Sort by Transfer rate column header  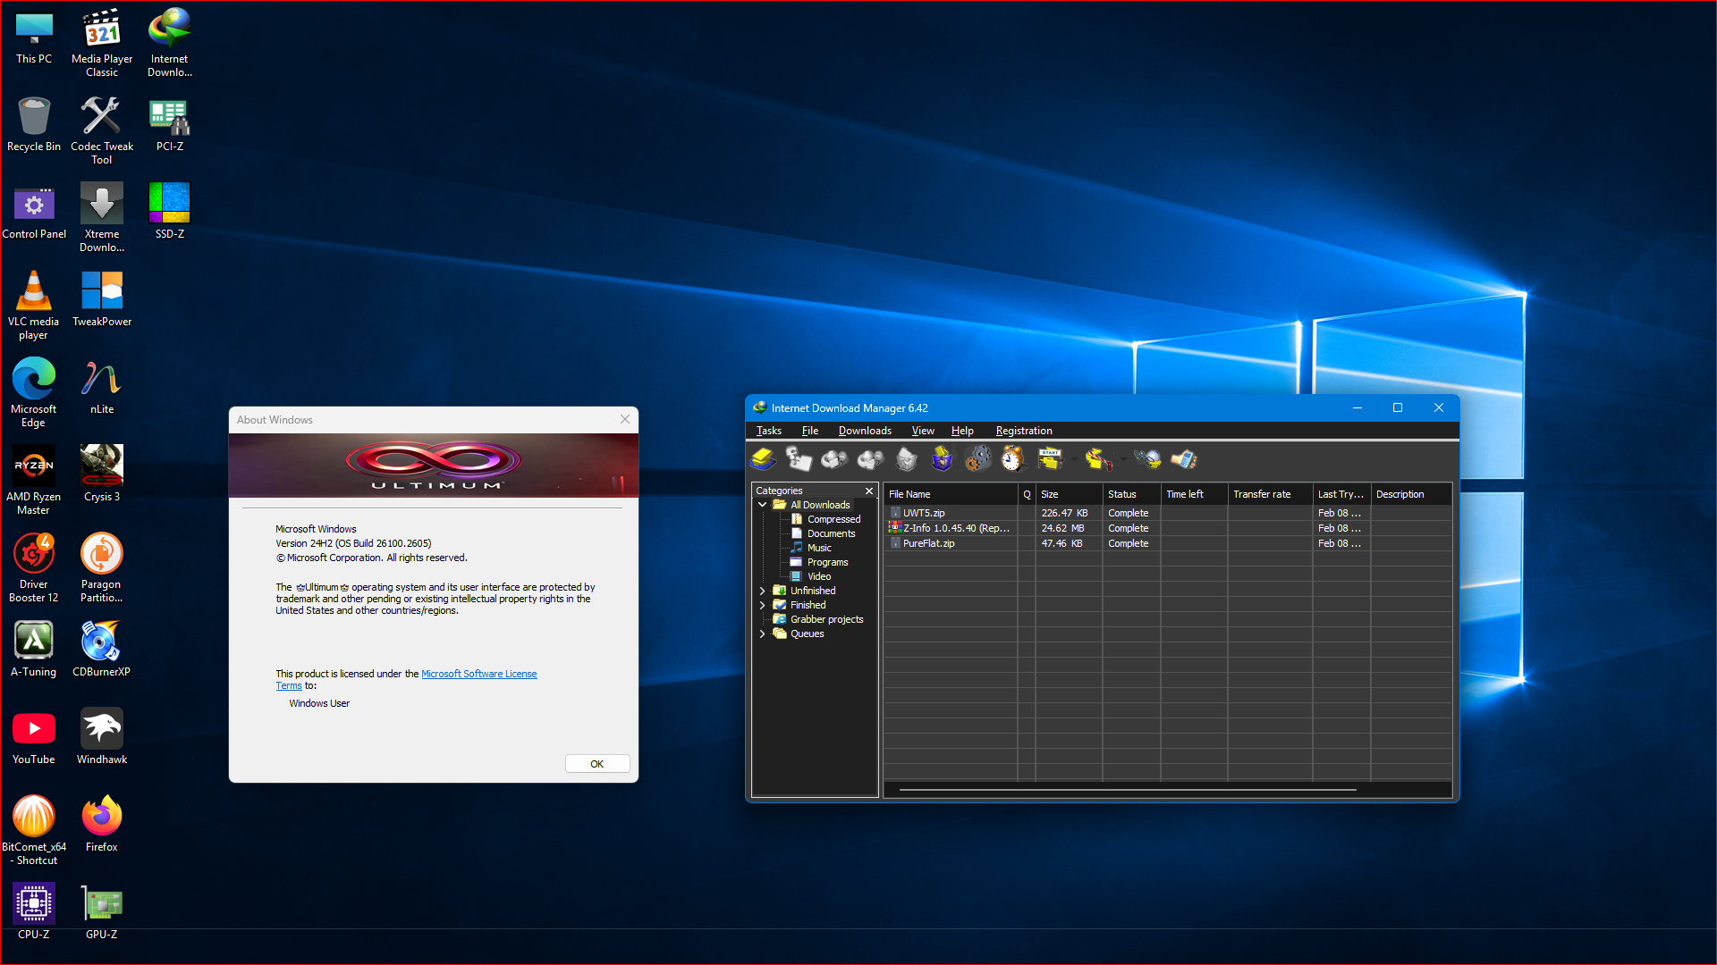[1271, 494]
